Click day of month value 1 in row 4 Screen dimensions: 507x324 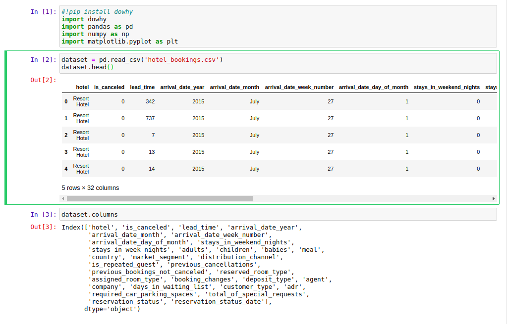407,169
